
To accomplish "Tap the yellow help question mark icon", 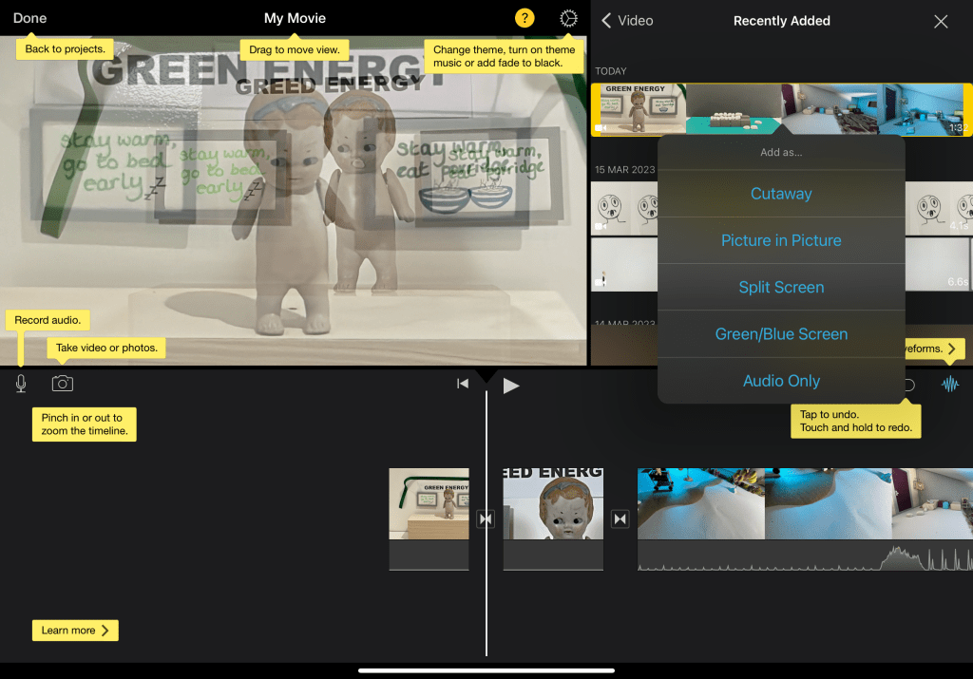I will (x=525, y=19).
